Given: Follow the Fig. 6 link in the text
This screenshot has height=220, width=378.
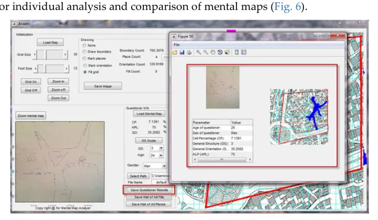Looking at the screenshot, I should 287,7.
